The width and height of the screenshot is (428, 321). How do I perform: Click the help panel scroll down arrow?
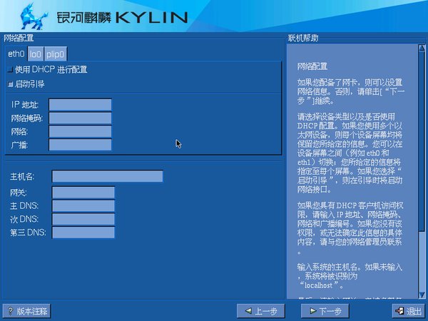point(422,295)
